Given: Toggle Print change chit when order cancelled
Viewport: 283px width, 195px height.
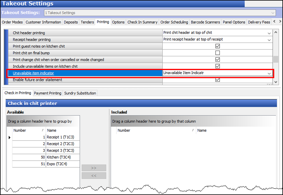Looking at the screenshot, I should [x=217, y=60].
